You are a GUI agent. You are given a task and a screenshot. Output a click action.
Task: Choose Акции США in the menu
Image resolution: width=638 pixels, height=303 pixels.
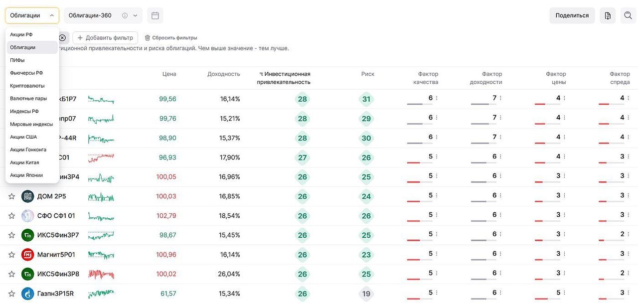tap(23, 137)
